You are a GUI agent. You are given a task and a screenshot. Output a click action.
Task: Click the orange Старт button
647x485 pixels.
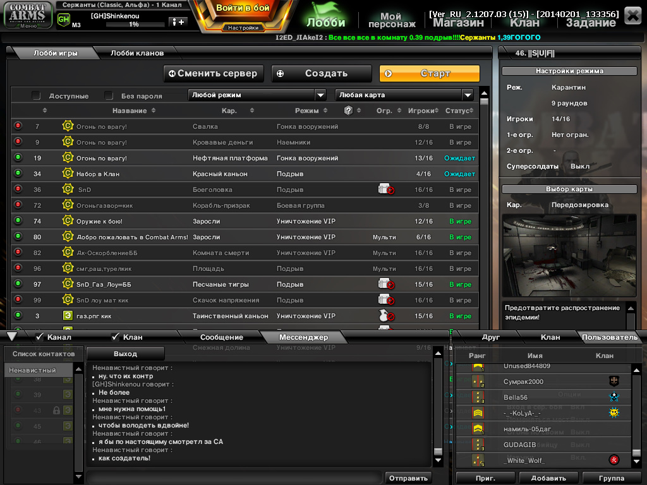pos(430,73)
